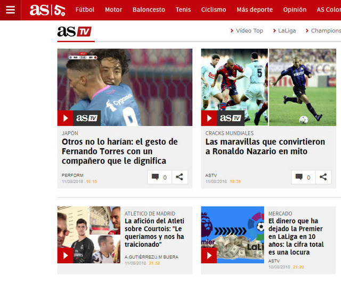
Task: Click the 21:52 timestamp
Action: (x=155, y=263)
